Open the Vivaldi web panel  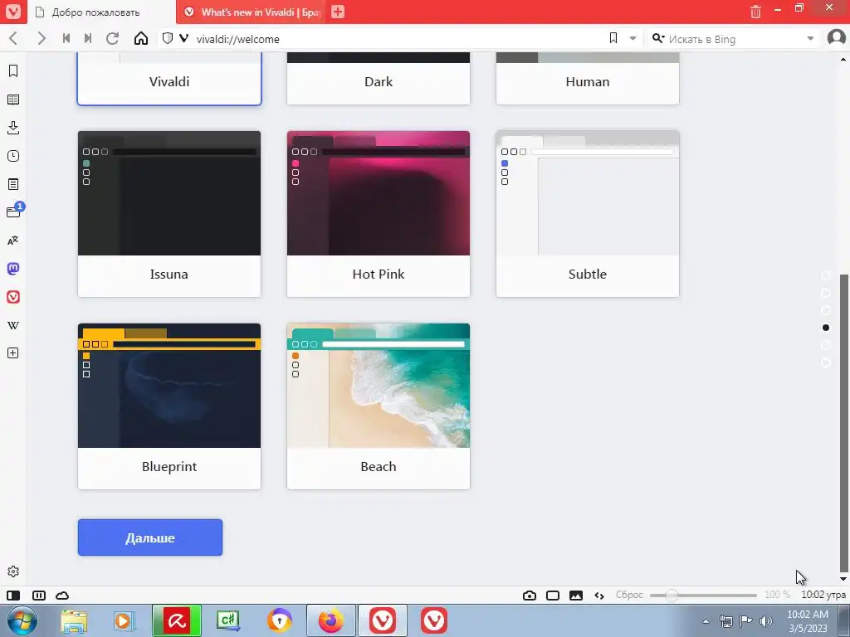13,297
